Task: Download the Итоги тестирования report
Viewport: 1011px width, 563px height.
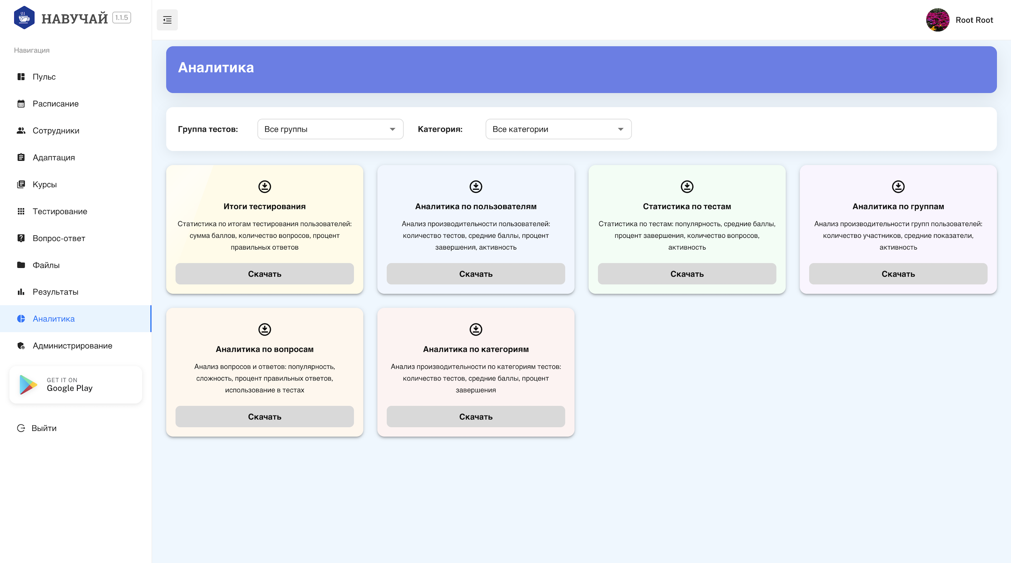Action: [265, 274]
